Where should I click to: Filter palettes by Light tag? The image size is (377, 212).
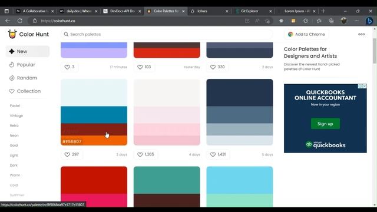pos(14,155)
